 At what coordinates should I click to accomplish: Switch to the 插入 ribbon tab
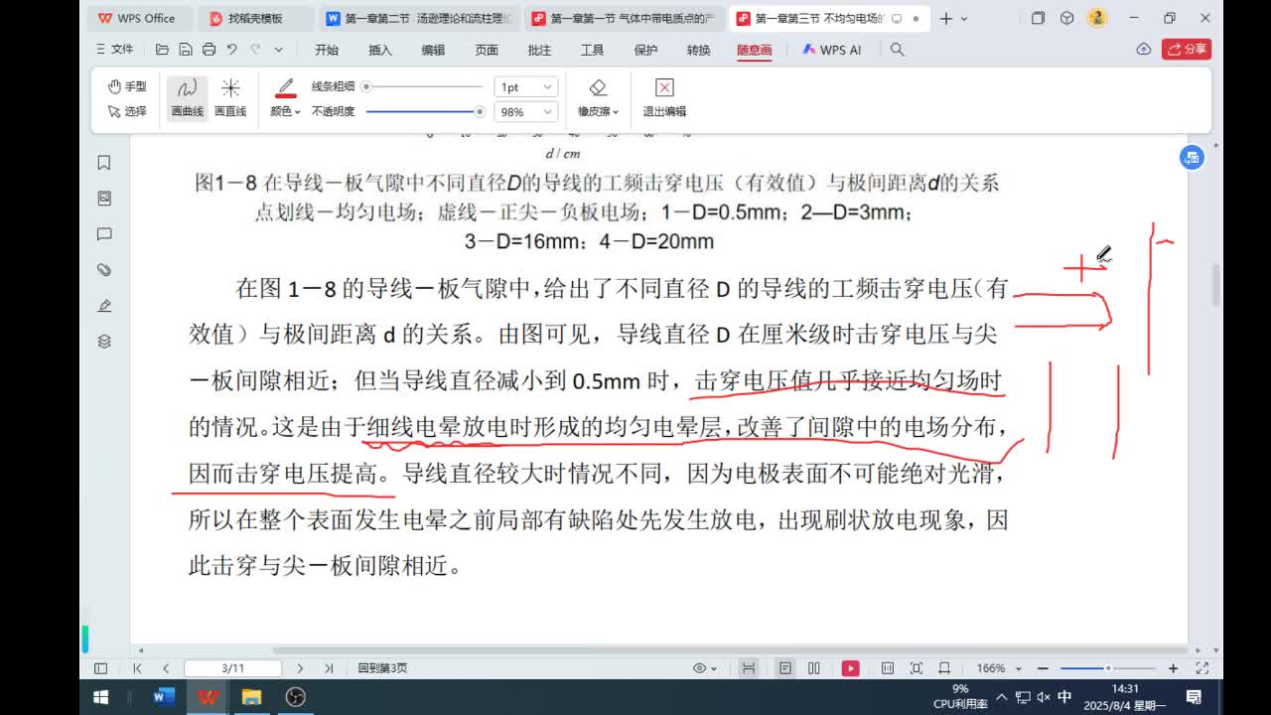(380, 50)
